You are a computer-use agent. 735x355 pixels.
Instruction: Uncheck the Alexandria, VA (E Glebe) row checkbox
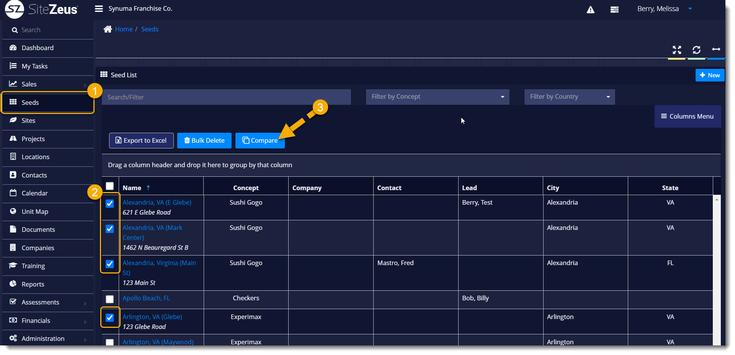click(x=110, y=204)
